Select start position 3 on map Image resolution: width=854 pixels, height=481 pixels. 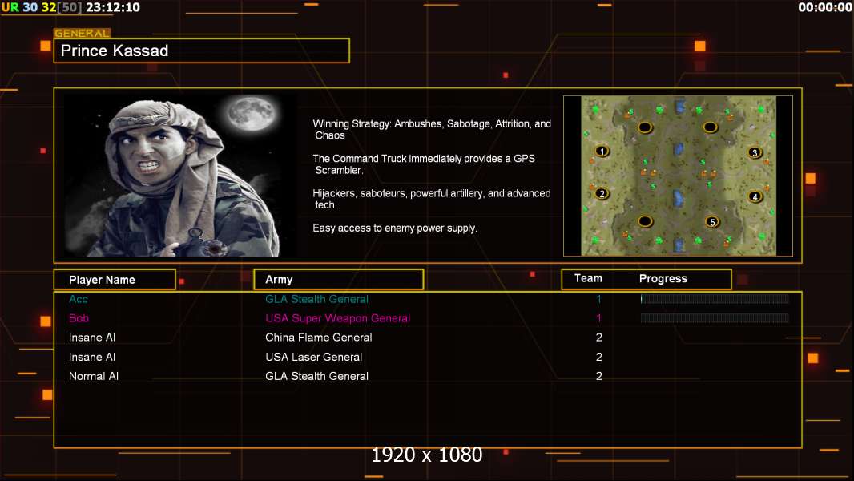coord(755,152)
